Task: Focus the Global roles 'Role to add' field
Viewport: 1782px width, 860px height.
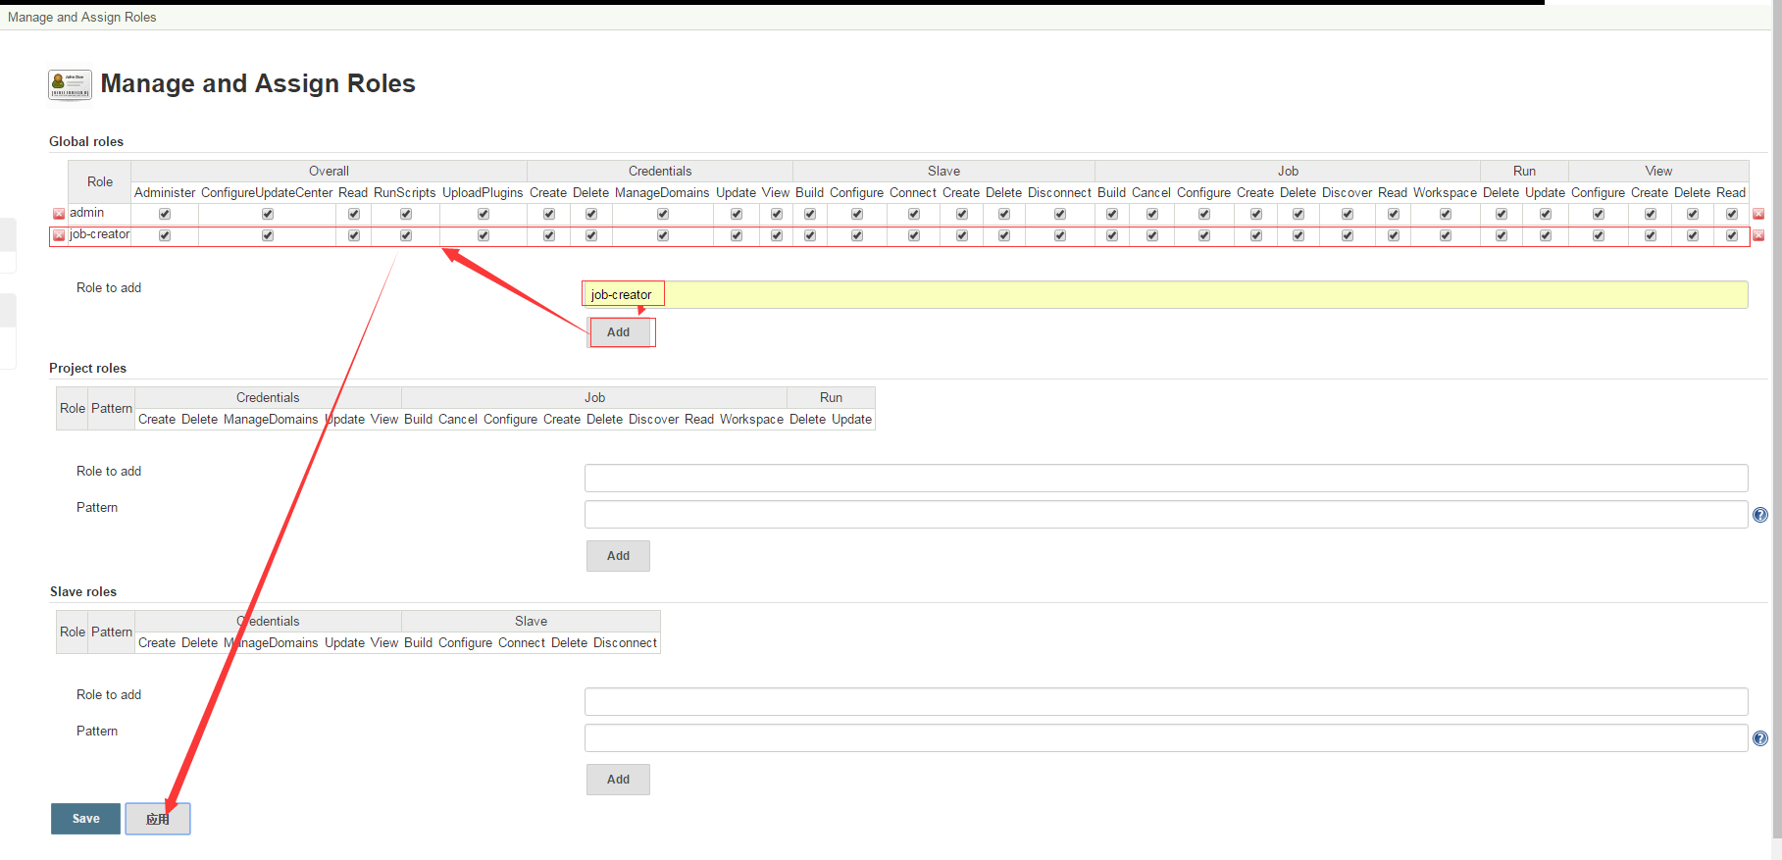Action: coord(1166,294)
